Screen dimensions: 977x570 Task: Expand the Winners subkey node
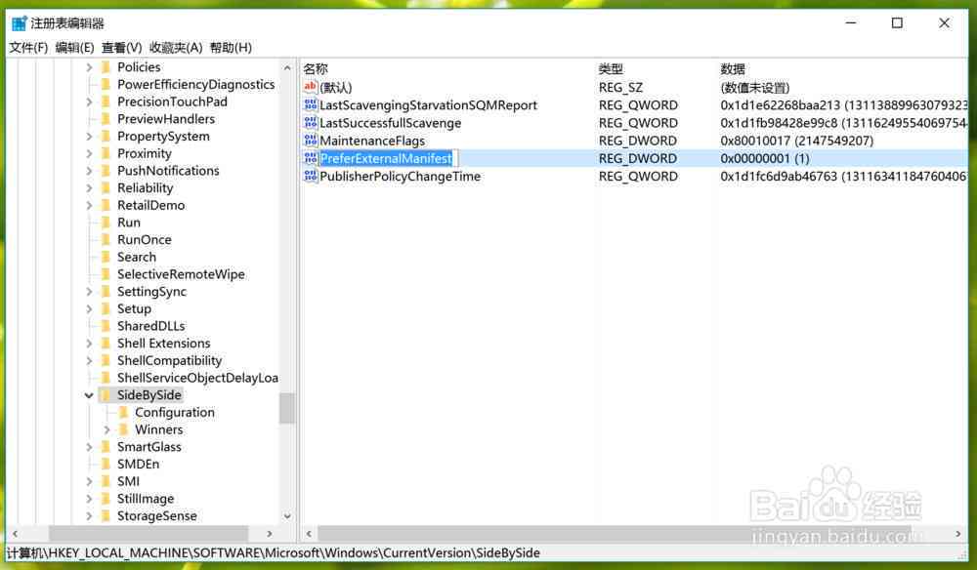[106, 429]
